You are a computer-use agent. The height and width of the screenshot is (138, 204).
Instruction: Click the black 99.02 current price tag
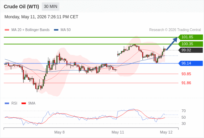[x=191, y=50]
